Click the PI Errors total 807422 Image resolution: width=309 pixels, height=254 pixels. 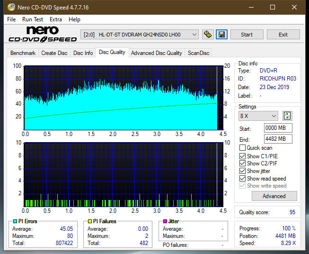tap(64, 243)
